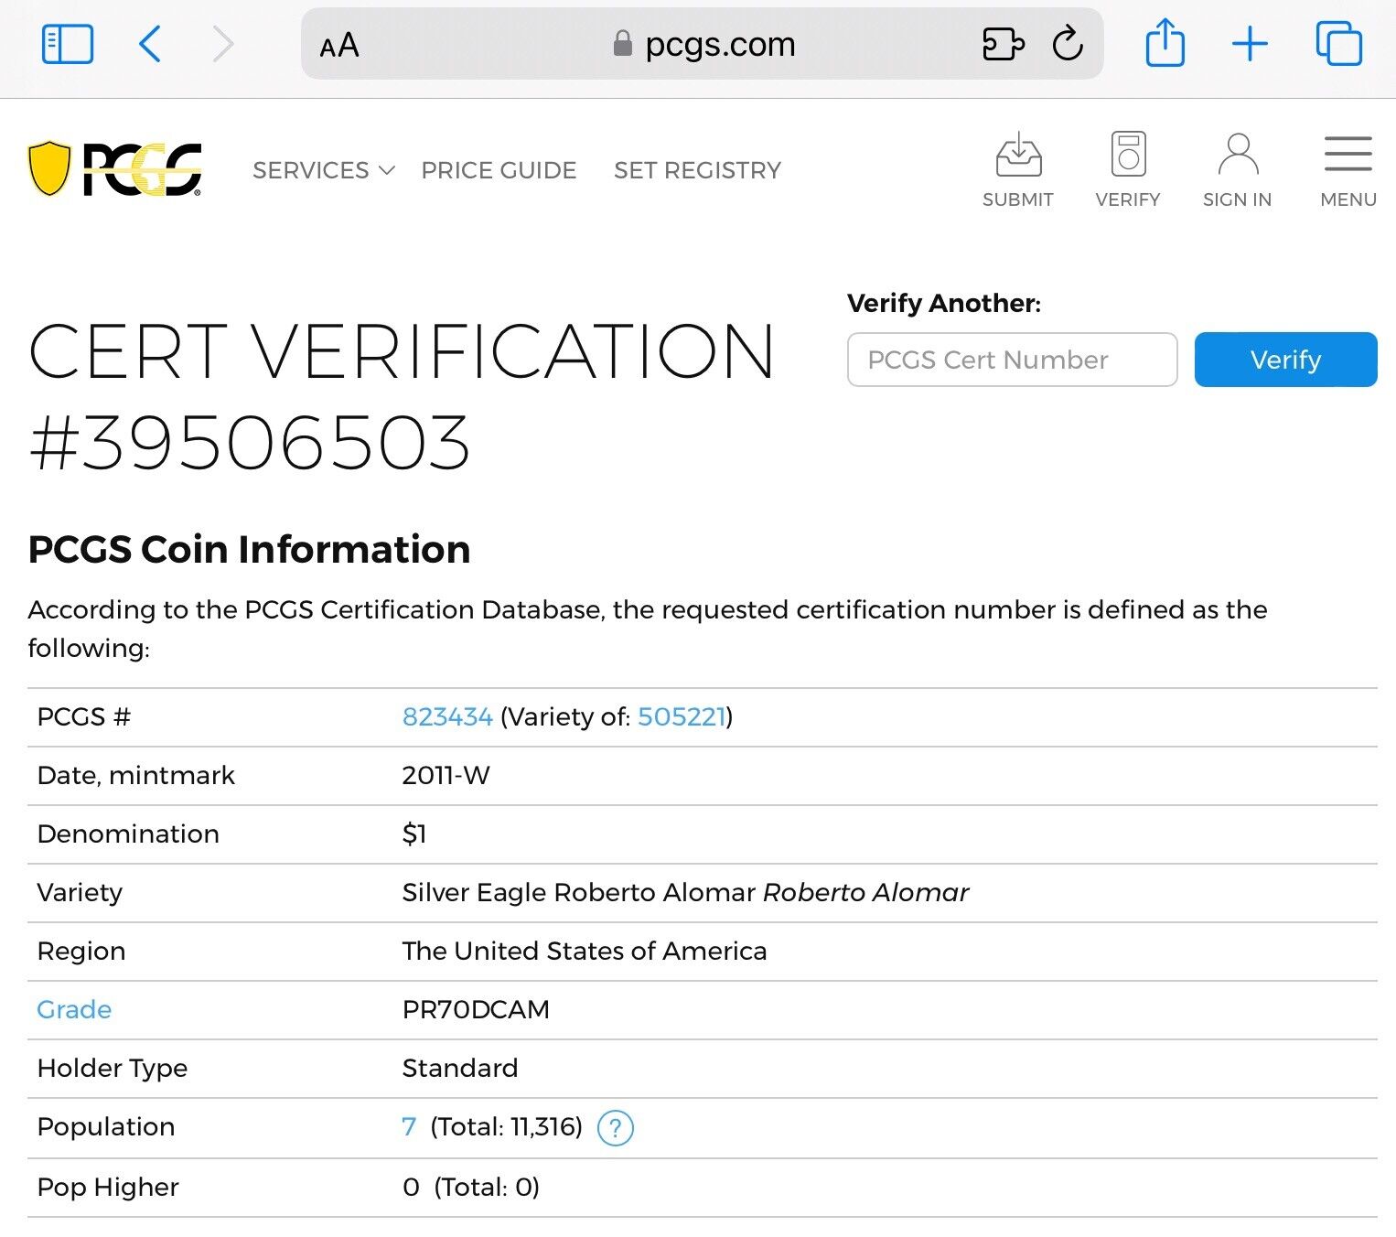The height and width of the screenshot is (1237, 1396).
Task: Click the Holder Type row label
Action: (x=113, y=1068)
